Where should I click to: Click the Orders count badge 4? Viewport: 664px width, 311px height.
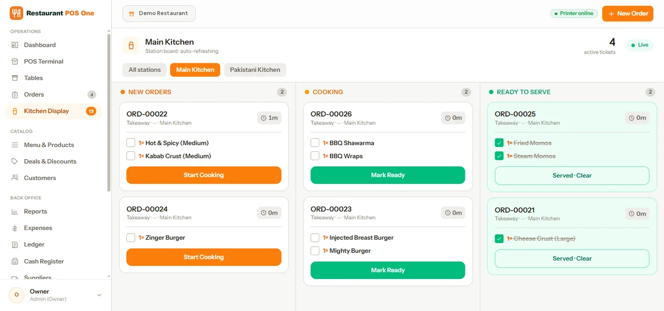pyautogui.click(x=92, y=94)
